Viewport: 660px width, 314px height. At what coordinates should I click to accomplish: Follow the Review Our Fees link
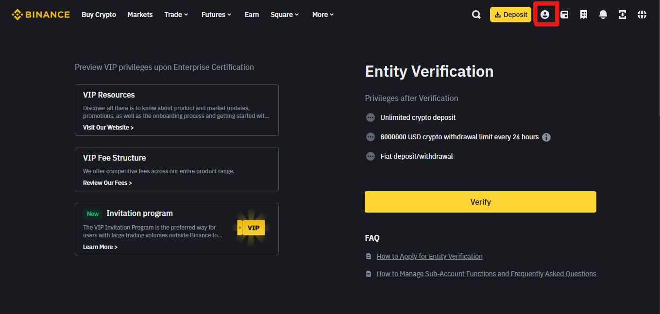pos(107,183)
